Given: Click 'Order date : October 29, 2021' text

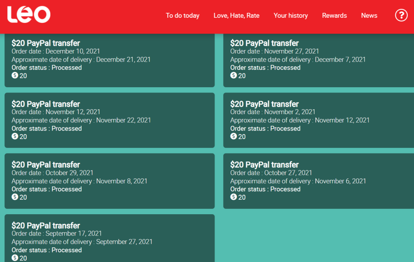Looking at the screenshot, I should [52, 173].
